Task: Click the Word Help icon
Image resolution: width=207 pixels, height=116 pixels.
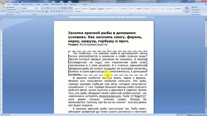Action: pos(206,4)
